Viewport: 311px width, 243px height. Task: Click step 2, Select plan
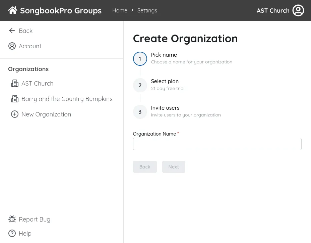140,85
